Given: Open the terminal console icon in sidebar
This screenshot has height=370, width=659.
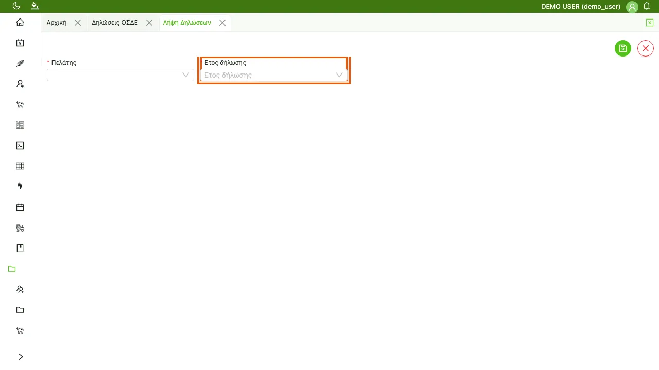Looking at the screenshot, I should (x=20, y=145).
